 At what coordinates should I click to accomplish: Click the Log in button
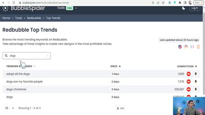pyautogui.click(x=195, y=8)
